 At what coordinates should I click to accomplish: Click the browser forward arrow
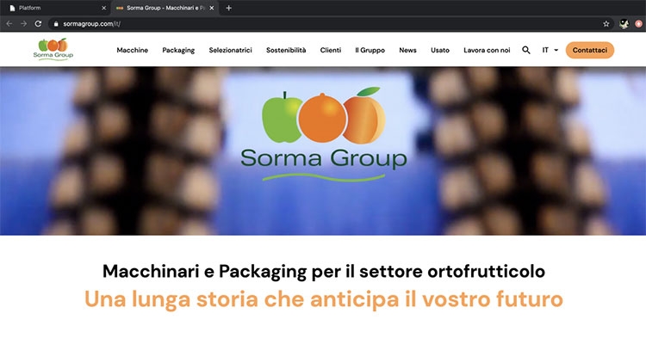coord(23,24)
